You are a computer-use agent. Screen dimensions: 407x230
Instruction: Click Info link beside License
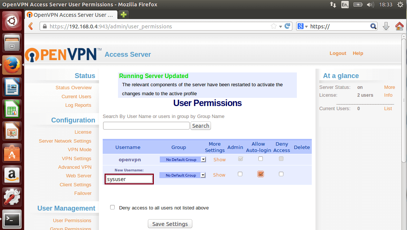point(388,95)
